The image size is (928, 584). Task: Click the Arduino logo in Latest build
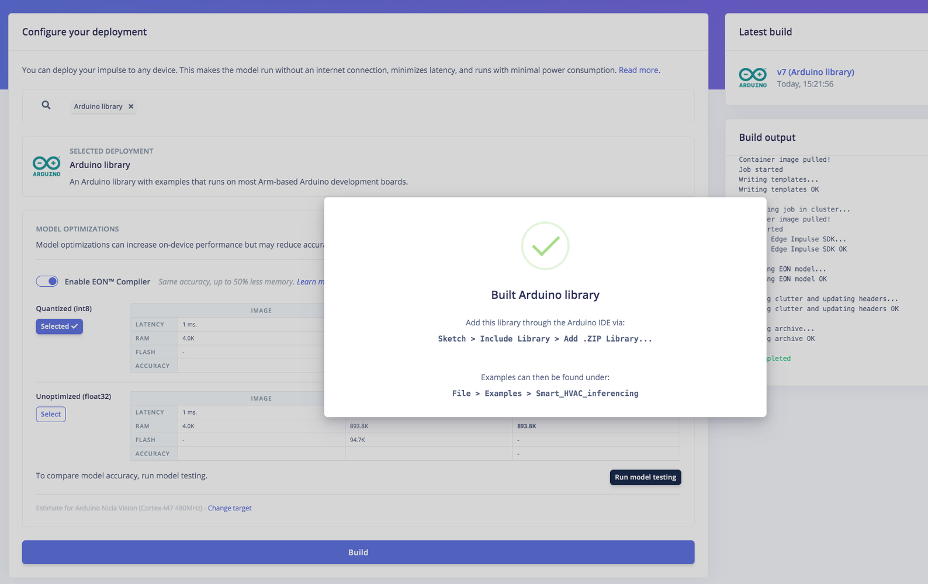[753, 78]
